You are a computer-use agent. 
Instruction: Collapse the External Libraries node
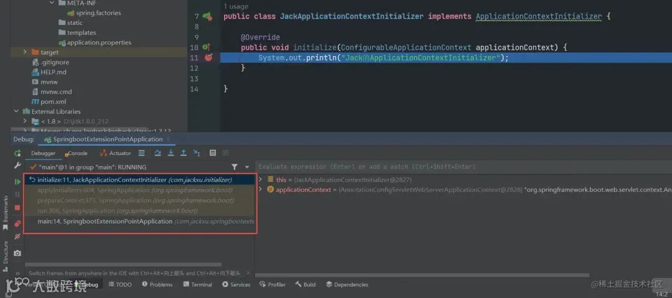click(x=16, y=112)
